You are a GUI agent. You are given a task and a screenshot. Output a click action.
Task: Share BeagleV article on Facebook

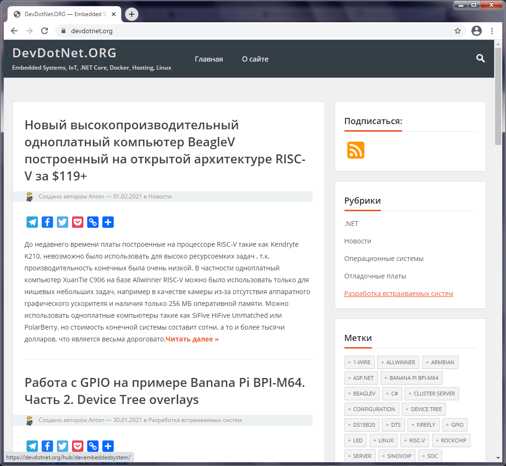(x=47, y=222)
